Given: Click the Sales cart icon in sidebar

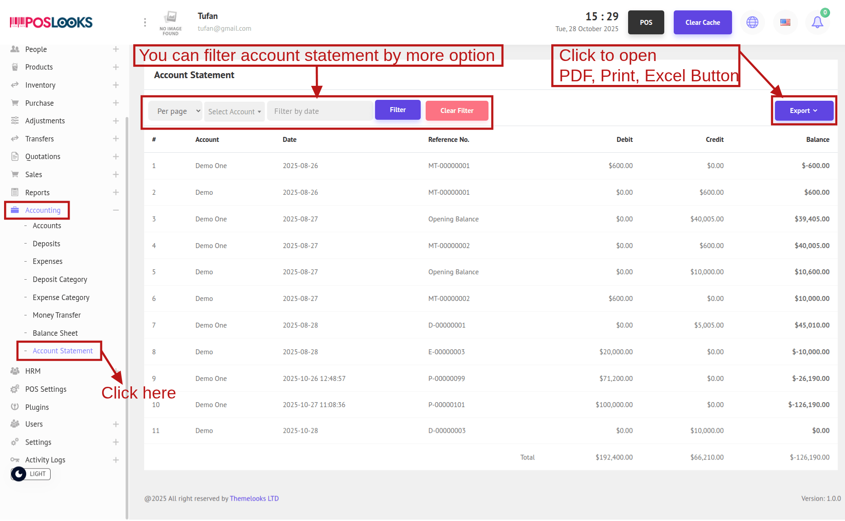Looking at the screenshot, I should [15, 174].
